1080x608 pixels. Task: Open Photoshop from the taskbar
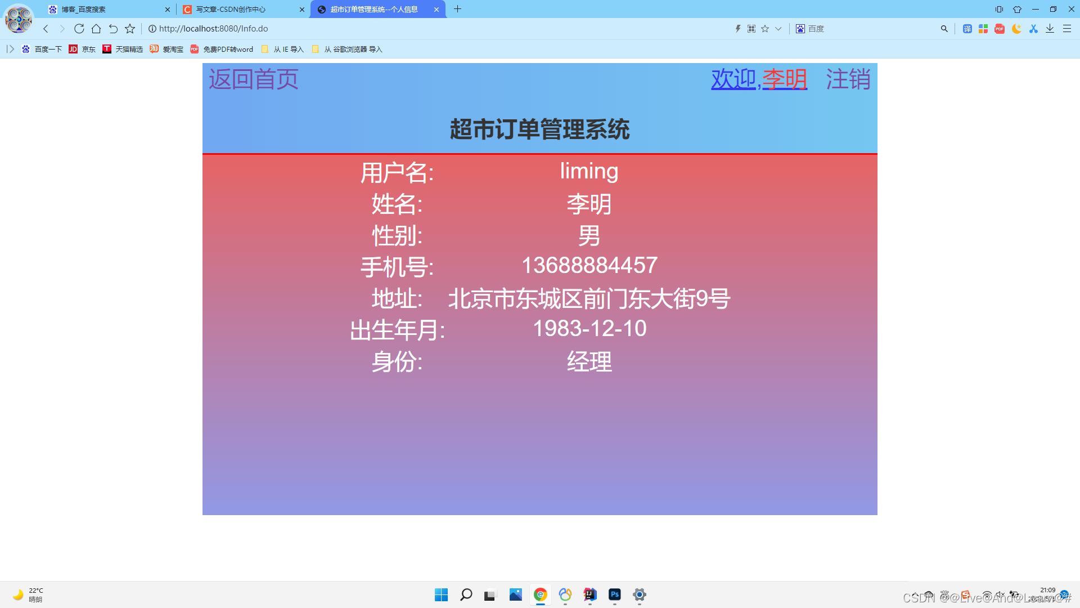[615, 594]
